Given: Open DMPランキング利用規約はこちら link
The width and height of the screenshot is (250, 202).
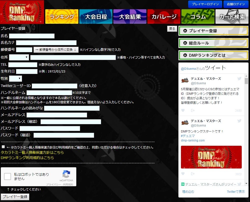Looking at the screenshot, I should tap(27, 158).
